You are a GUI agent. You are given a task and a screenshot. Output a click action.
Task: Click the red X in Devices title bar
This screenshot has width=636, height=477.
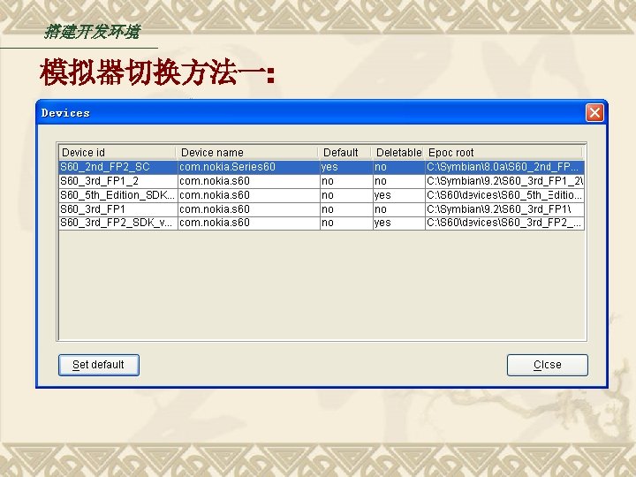tap(594, 112)
